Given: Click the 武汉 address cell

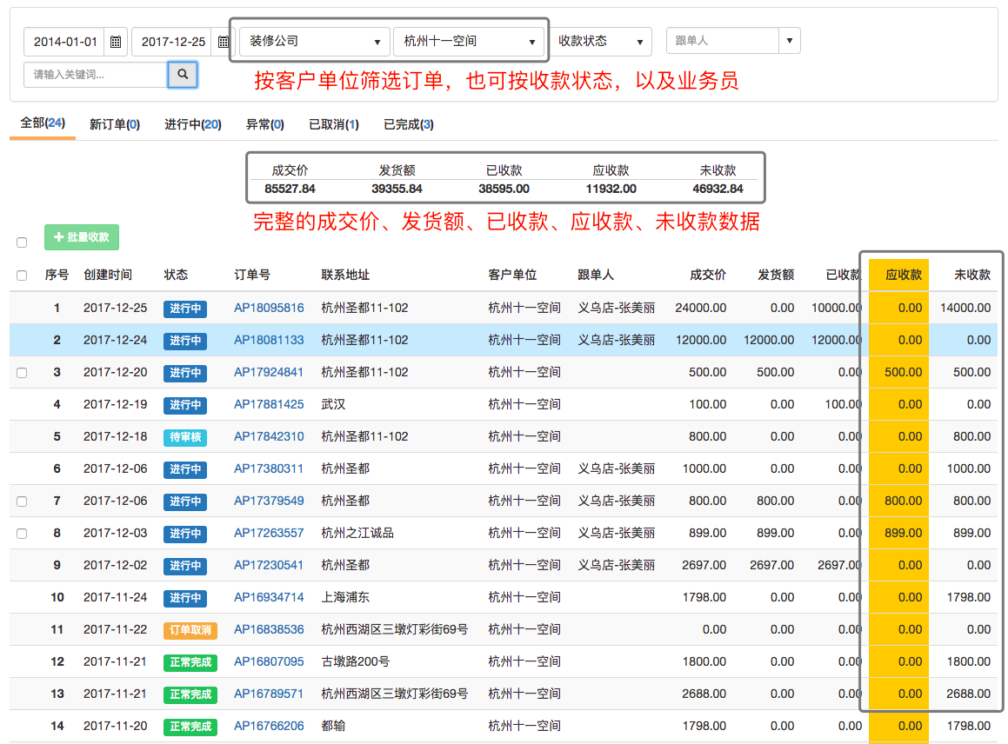Looking at the screenshot, I should point(333,404).
